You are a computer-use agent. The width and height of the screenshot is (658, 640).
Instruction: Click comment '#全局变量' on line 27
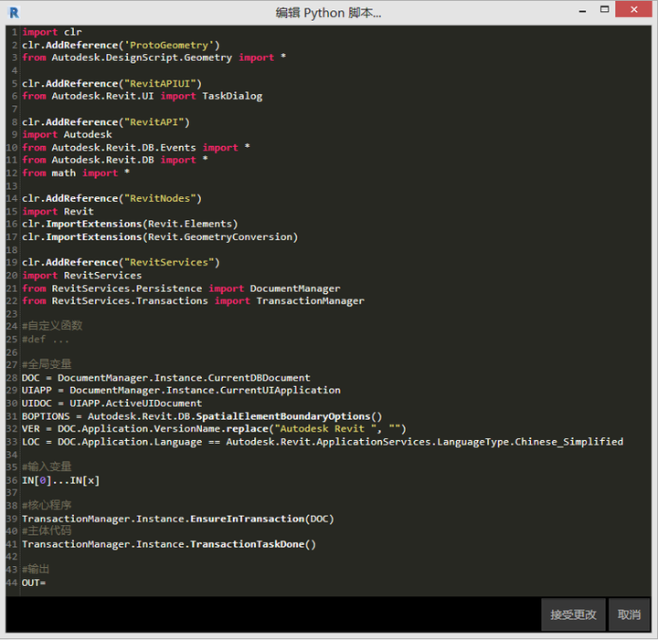pyautogui.click(x=47, y=364)
